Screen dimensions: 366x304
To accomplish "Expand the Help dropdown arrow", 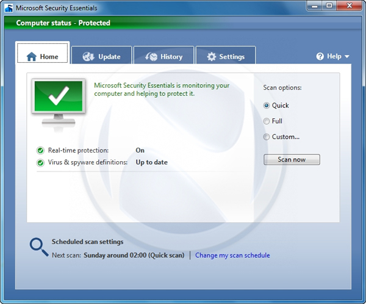I will [347, 57].
